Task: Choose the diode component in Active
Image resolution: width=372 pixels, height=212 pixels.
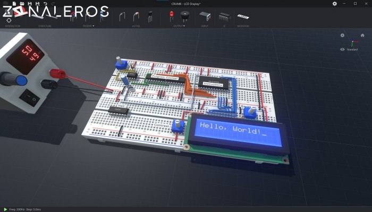Action: click(136, 16)
